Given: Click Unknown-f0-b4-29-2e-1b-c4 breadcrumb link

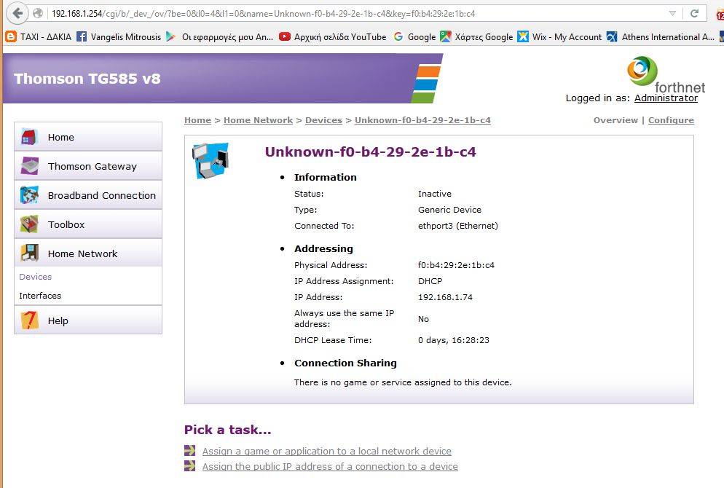Looking at the screenshot, I should pos(422,120).
